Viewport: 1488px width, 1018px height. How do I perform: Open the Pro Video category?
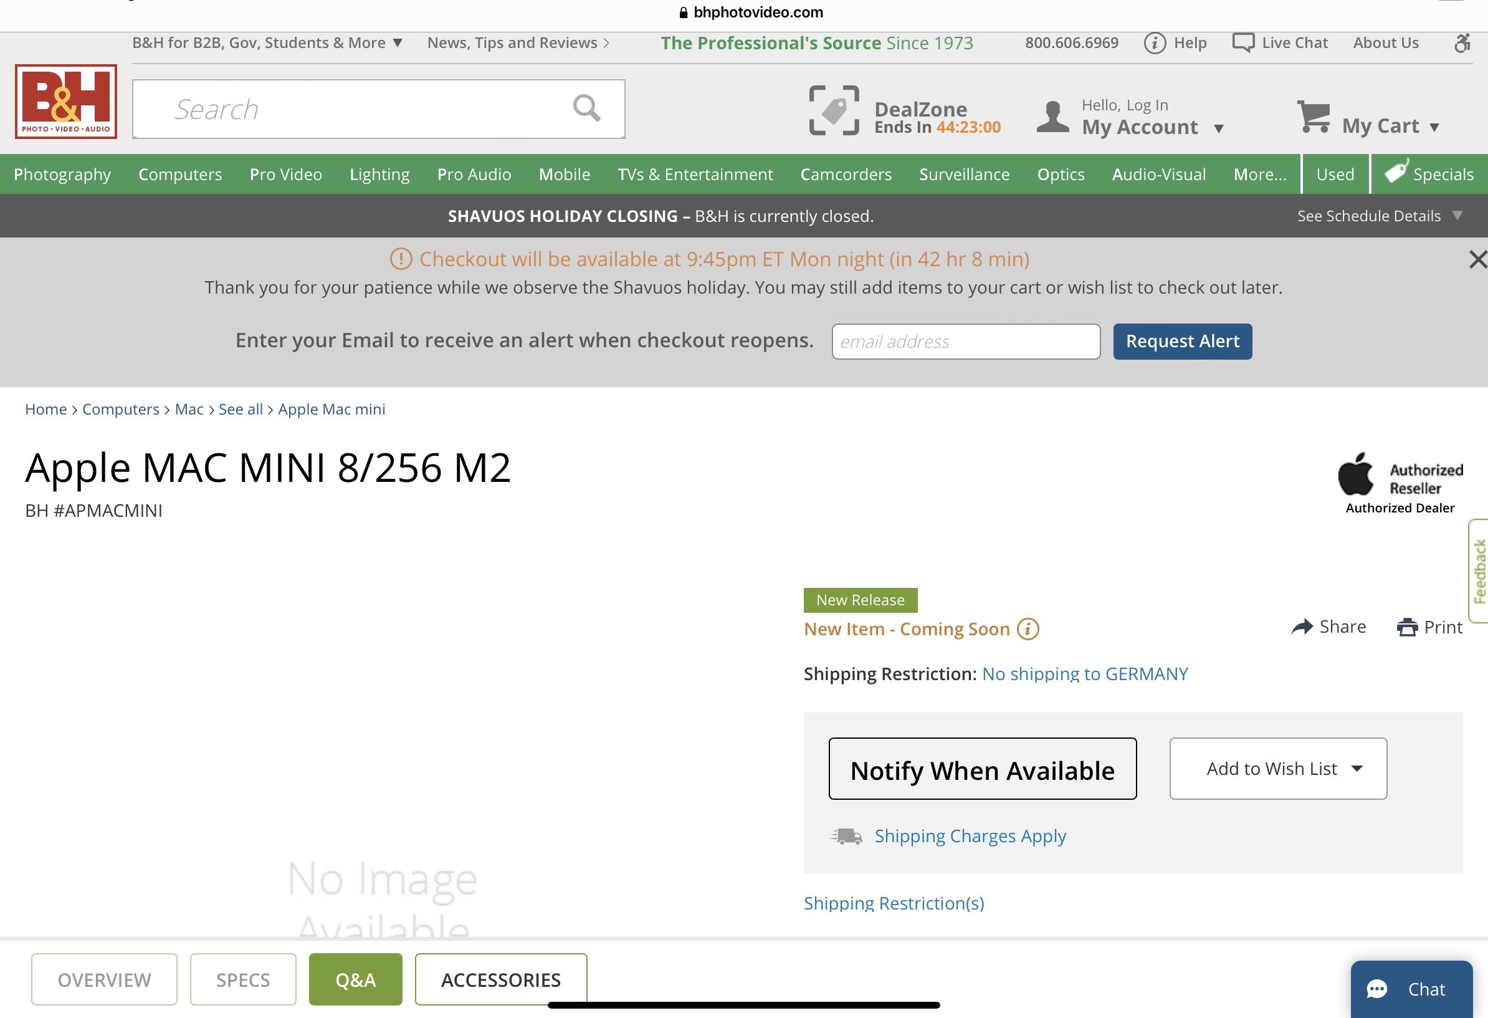pyautogui.click(x=285, y=175)
